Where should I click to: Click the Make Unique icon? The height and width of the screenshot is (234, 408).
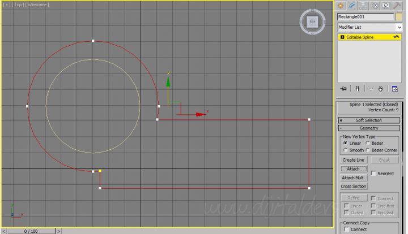pos(371,89)
